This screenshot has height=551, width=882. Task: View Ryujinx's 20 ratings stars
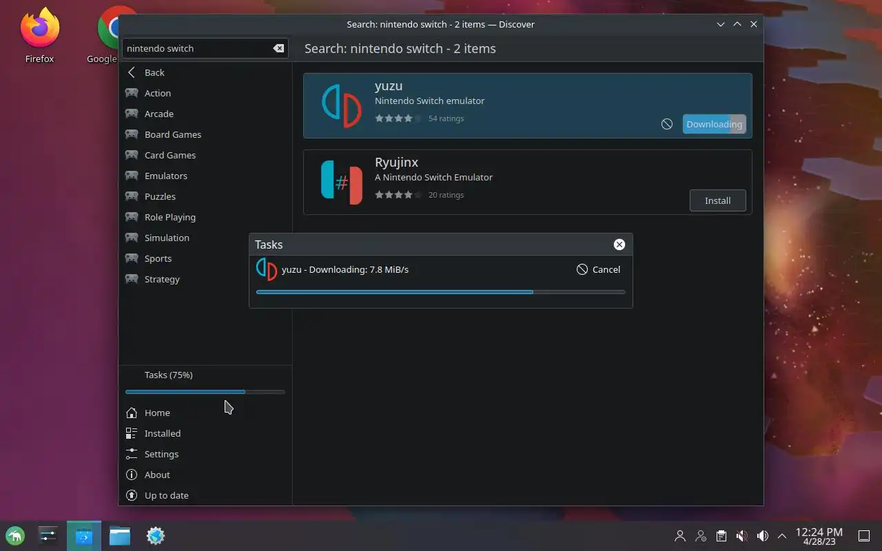tap(398, 195)
